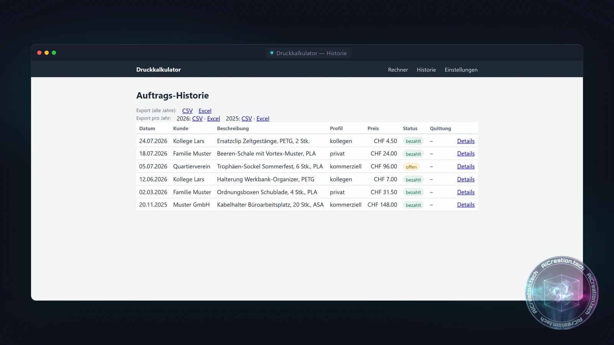The width and height of the screenshot is (614, 345).
Task: Click price 'CHF 31.50'
Action: [x=384, y=192]
